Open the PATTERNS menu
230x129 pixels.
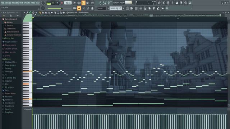click(15, 3)
